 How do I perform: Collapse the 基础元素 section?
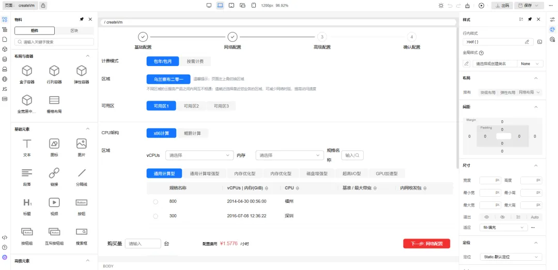click(88, 129)
